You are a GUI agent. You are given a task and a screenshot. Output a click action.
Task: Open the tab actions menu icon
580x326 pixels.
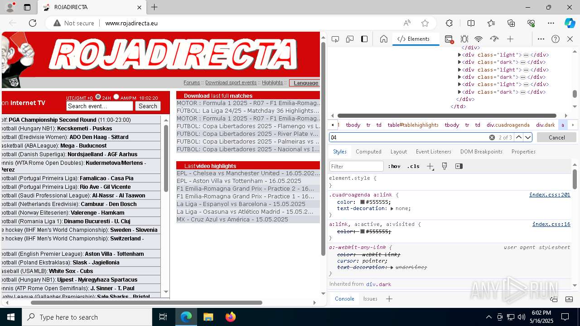coord(27,7)
